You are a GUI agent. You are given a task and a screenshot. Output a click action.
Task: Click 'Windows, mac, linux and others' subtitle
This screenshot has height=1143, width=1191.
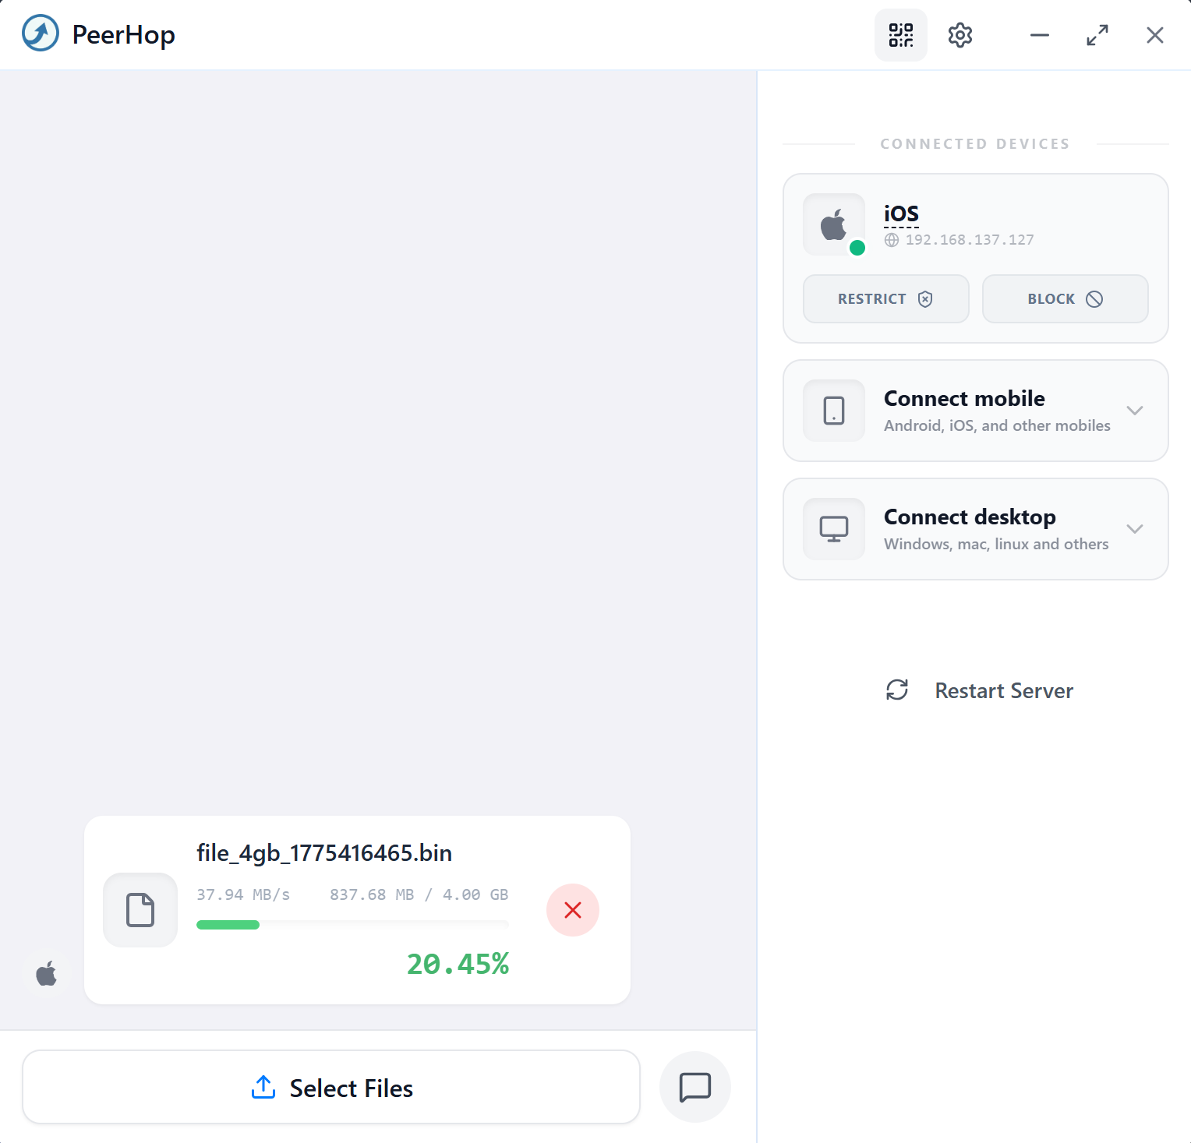[x=996, y=544]
